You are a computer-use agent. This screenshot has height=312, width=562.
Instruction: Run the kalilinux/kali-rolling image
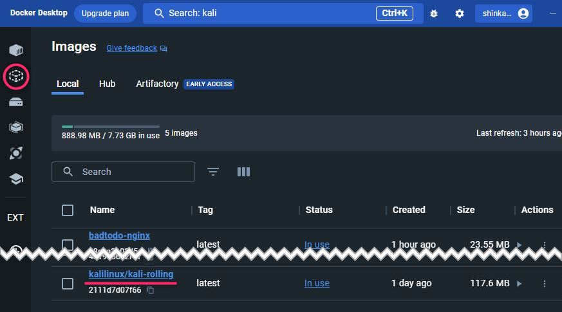click(x=519, y=284)
